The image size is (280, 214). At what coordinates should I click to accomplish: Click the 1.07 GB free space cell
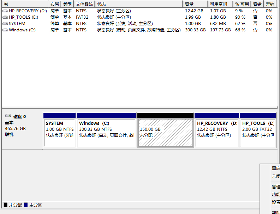[x=218, y=11]
